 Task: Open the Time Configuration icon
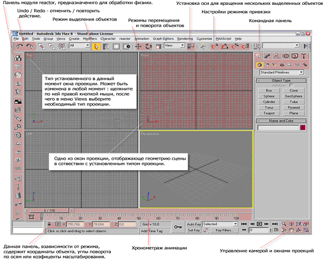276,230
